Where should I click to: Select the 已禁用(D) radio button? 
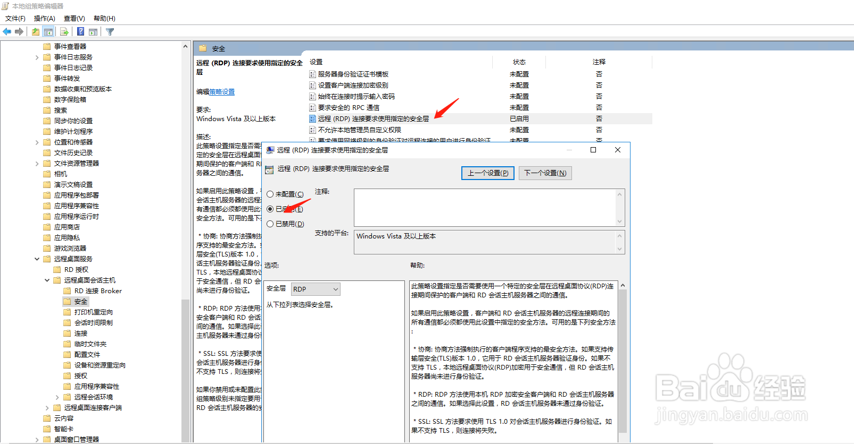pyautogui.click(x=270, y=224)
